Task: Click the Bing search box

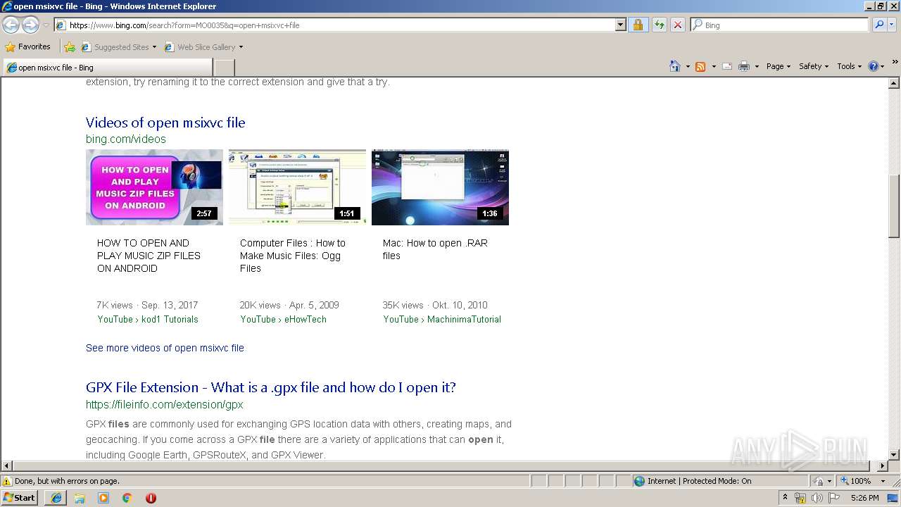Action: [x=780, y=25]
